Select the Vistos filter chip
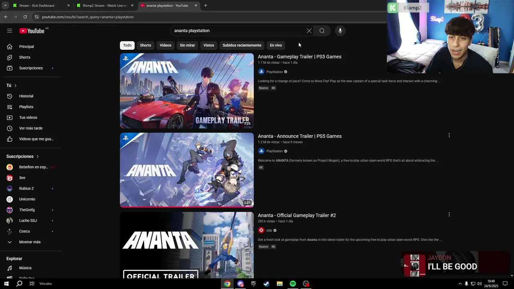The image size is (514, 289). click(209, 45)
